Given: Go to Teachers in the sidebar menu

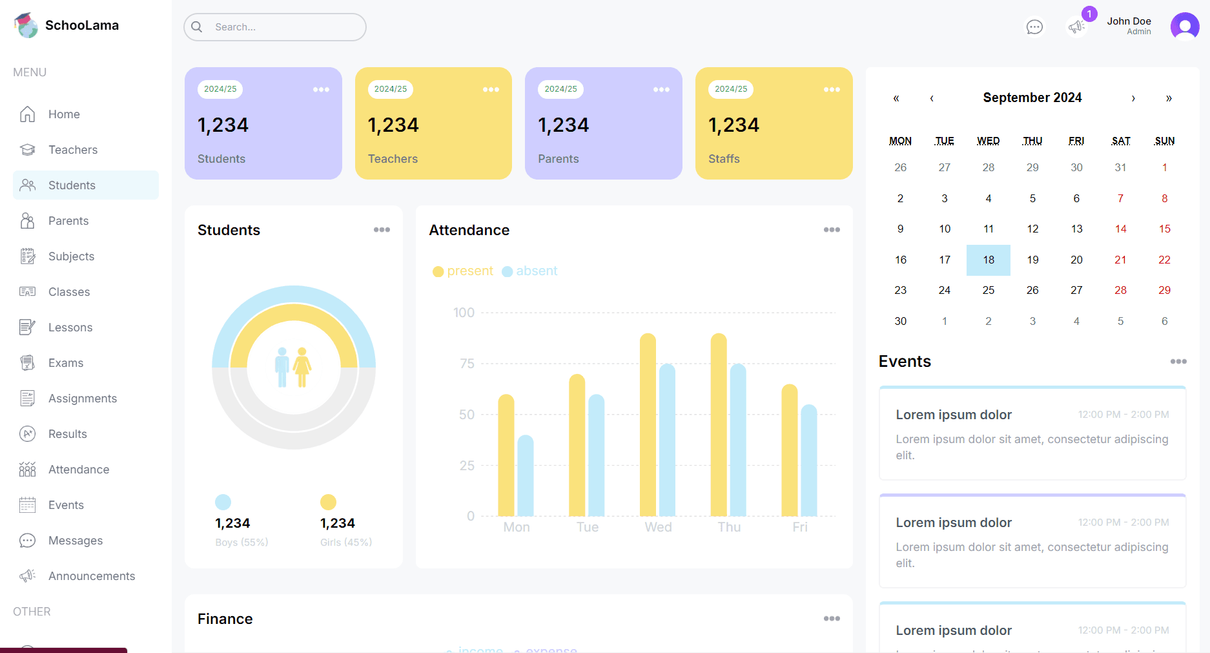Looking at the screenshot, I should point(73,150).
